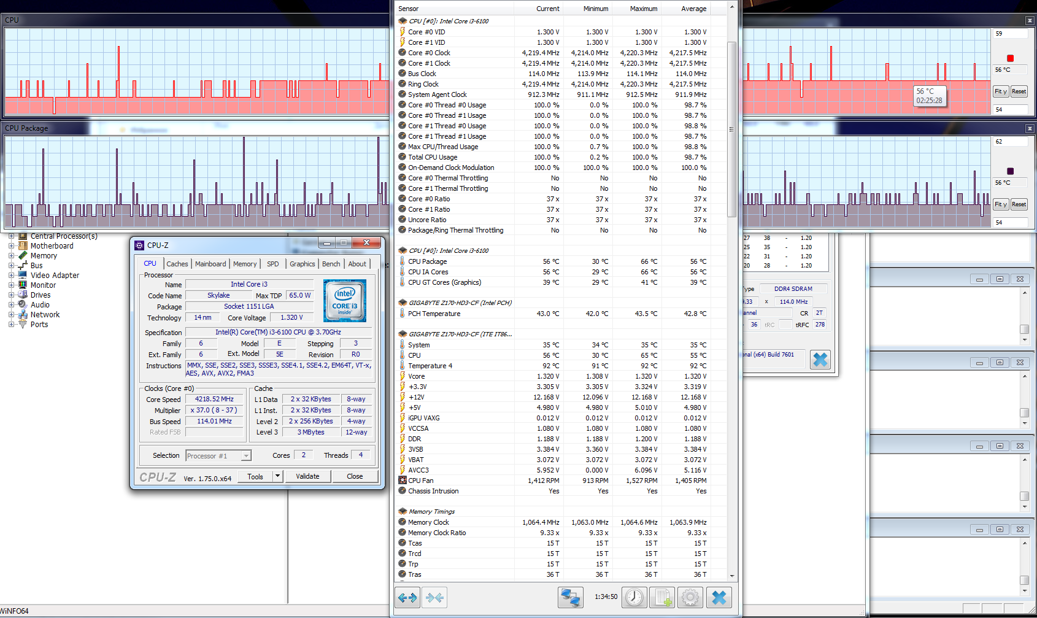Open the network remote monitoring icon
Image resolution: width=1037 pixels, height=618 pixels.
(x=571, y=597)
